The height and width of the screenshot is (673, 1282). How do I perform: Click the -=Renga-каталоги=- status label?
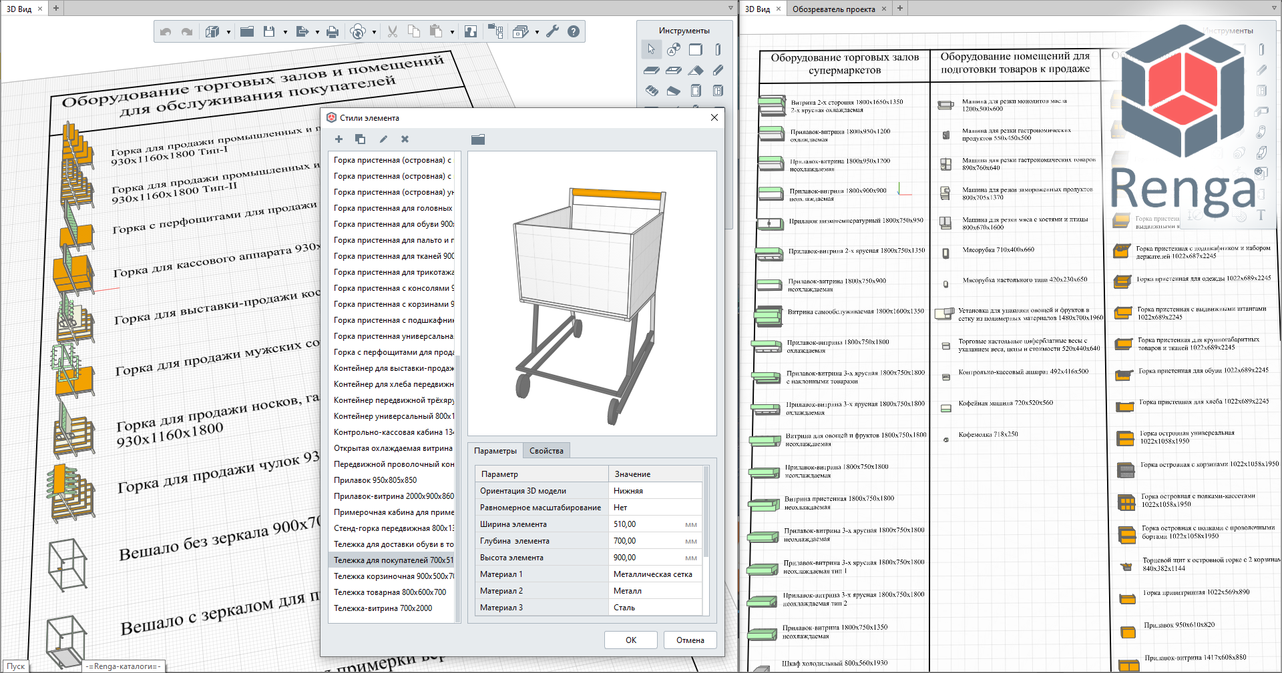click(x=124, y=666)
